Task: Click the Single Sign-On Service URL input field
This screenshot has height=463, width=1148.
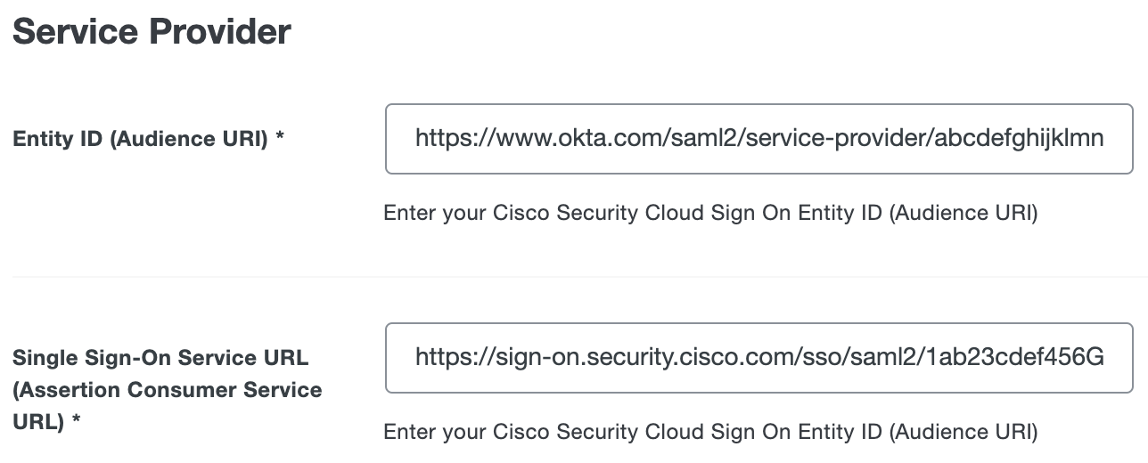Action: [759, 358]
